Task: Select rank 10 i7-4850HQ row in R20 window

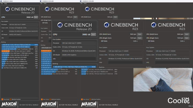Action: tap(20, 64)
